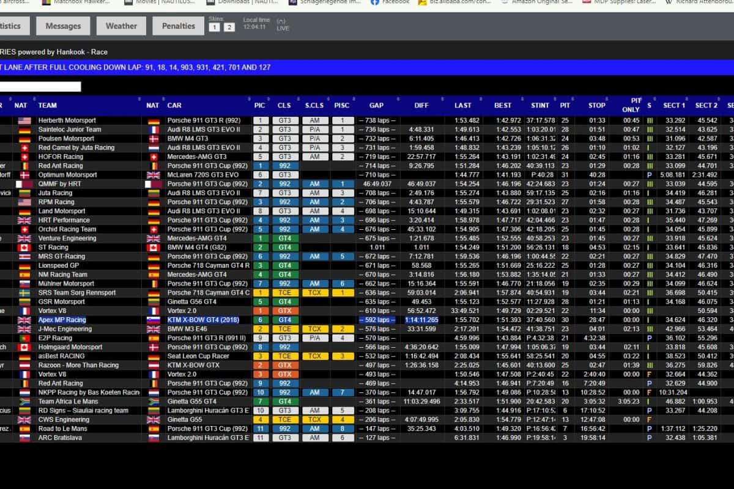Click the P pit status in Optimum Motorsport row
Screen dimensions: 734x489
click(x=649, y=175)
